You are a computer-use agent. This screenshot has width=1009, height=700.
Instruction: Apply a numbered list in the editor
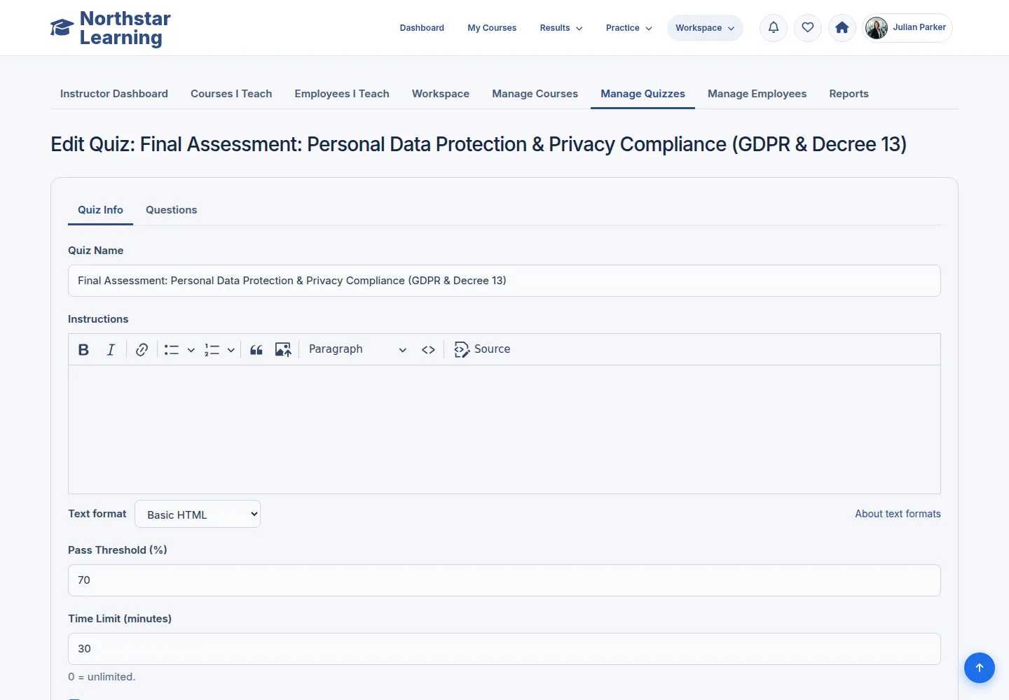point(212,349)
